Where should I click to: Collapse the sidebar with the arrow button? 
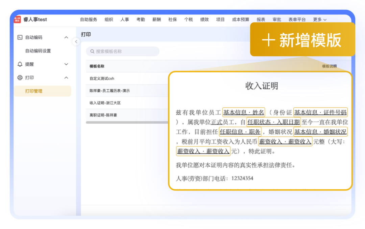pyautogui.click(x=76, y=41)
